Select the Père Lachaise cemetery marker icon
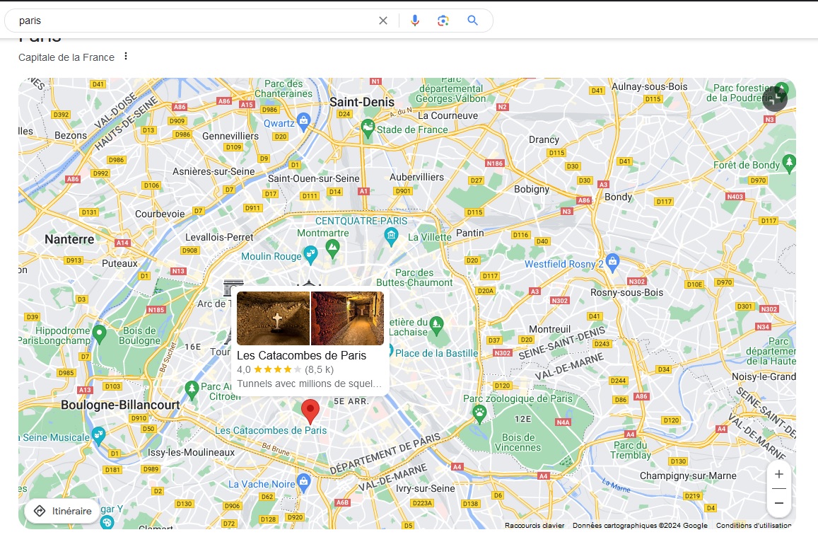This screenshot has width=818, height=542. coord(437,325)
